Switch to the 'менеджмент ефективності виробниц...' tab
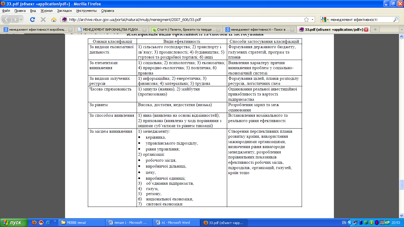The height and width of the screenshot is (227, 404). coord(38,30)
